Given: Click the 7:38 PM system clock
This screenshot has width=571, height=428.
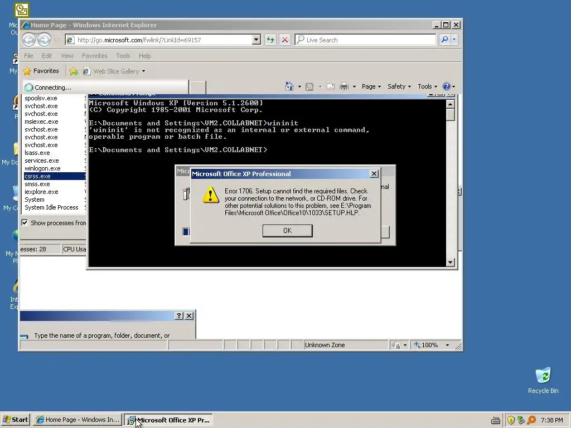Looking at the screenshot, I should pos(551,420).
